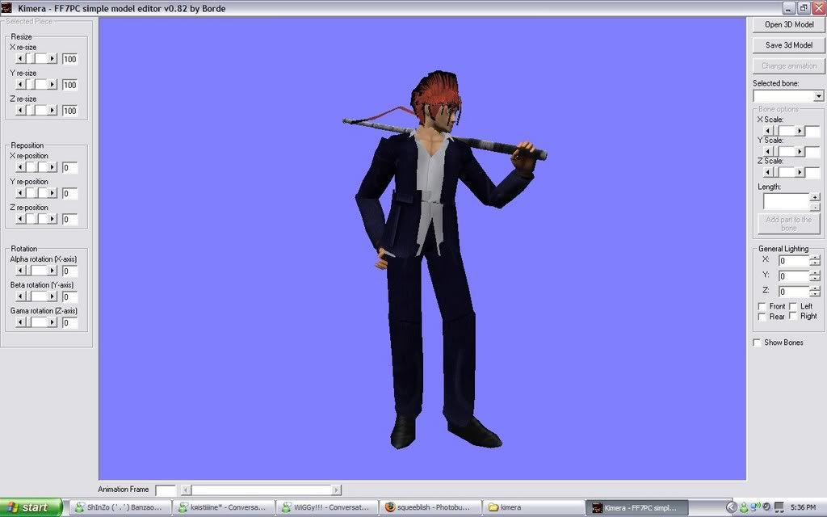Click left arrow of Z re-position slider
827x517 pixels.
pos(20,219)
